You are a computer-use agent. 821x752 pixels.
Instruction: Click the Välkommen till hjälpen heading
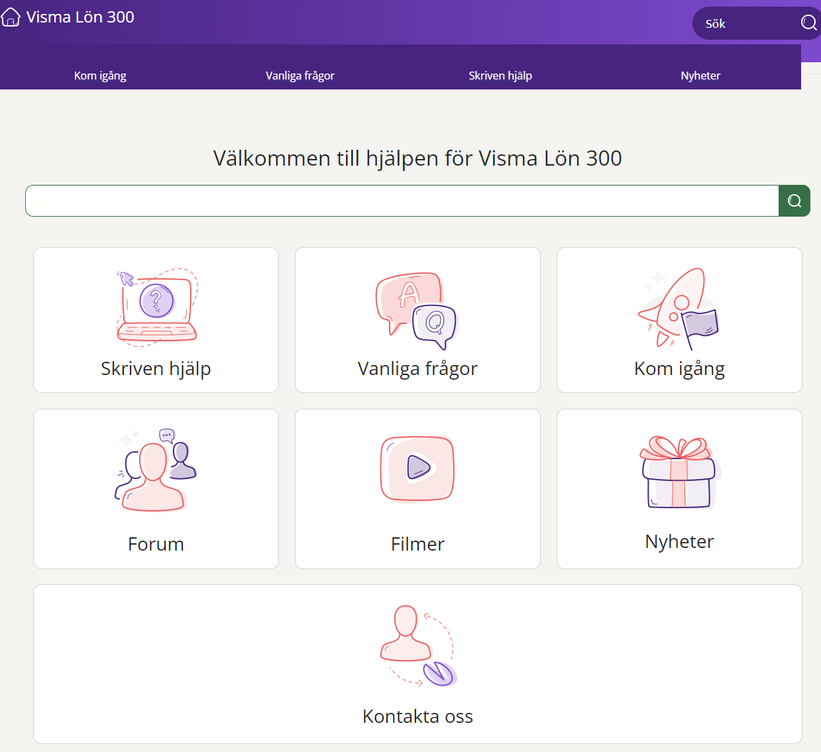pos(417,158)
